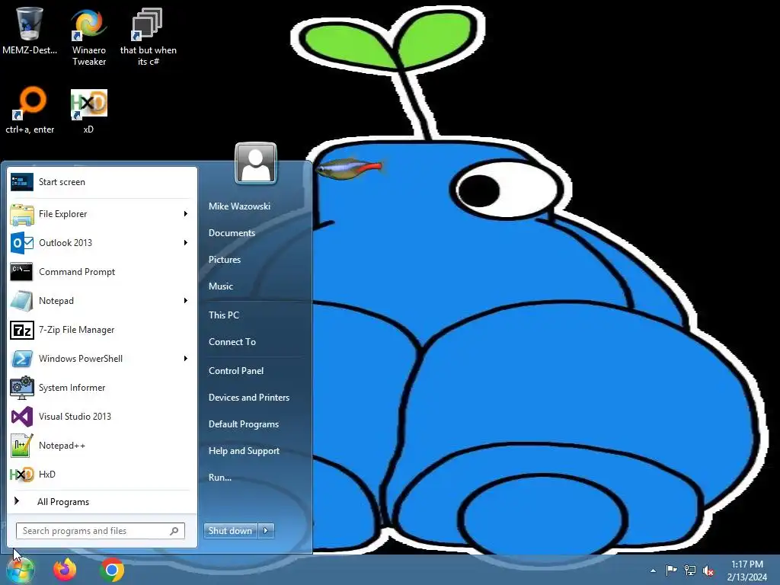Open Help and Support

[x=244, y=451]
